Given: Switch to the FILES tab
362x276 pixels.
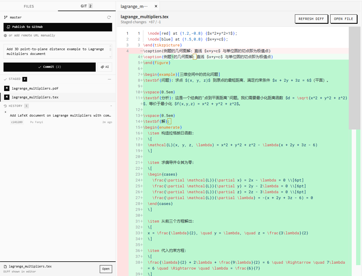Looking at the screenshot, I should (x=29, y=6).
